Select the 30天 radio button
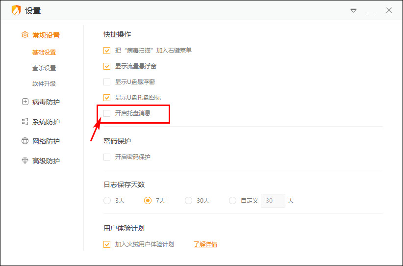This screenshot has height=266, width=403. [x=188, y=200]
